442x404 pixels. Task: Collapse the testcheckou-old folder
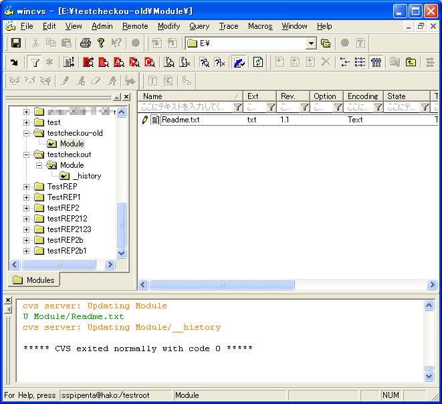pos(26,133)
